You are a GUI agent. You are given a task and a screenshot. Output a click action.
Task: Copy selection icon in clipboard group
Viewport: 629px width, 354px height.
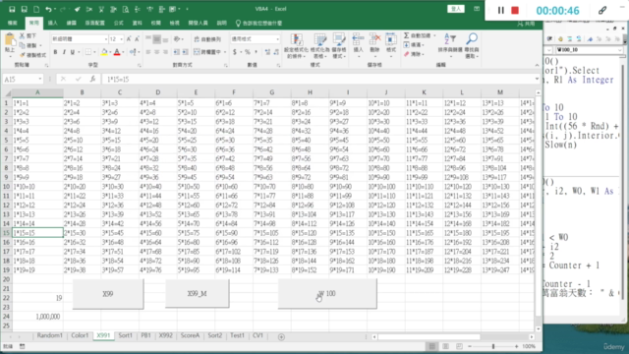click(22, 45)
